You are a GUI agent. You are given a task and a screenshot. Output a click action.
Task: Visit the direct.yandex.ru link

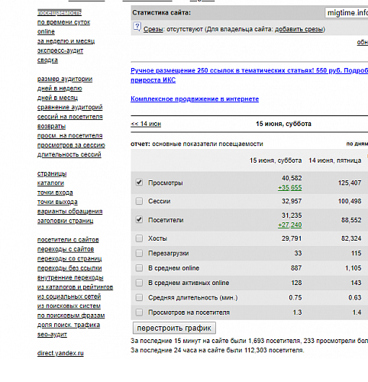tap(60, 353)
